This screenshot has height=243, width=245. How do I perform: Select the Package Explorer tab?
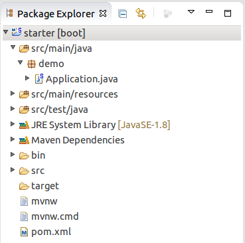(56, 14)
